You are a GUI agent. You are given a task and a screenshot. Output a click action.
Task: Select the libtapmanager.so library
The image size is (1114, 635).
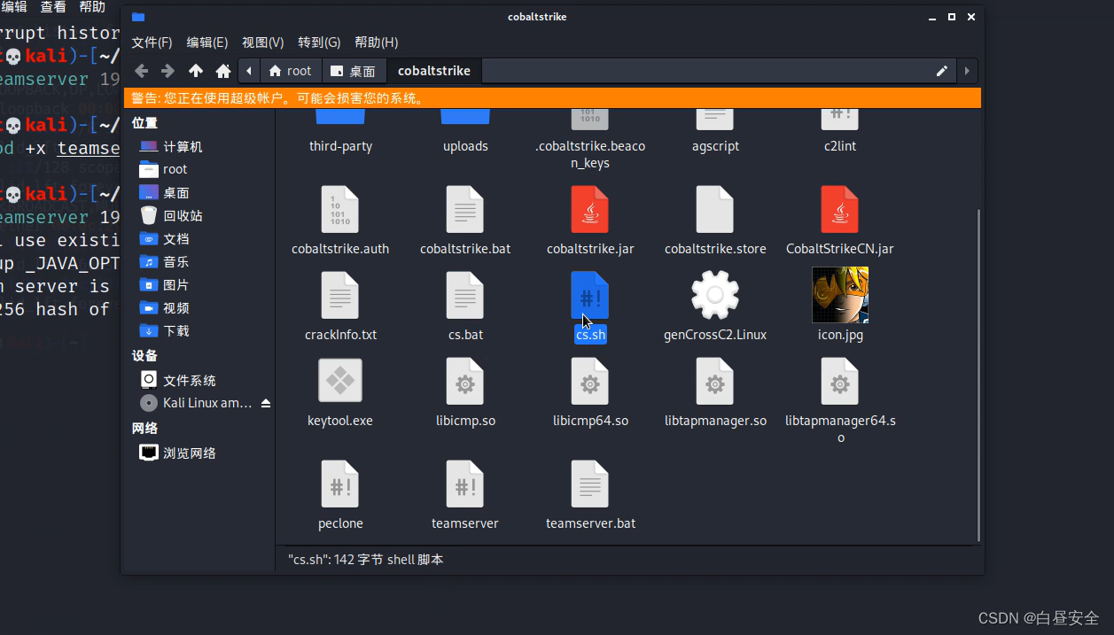[715, 392]
